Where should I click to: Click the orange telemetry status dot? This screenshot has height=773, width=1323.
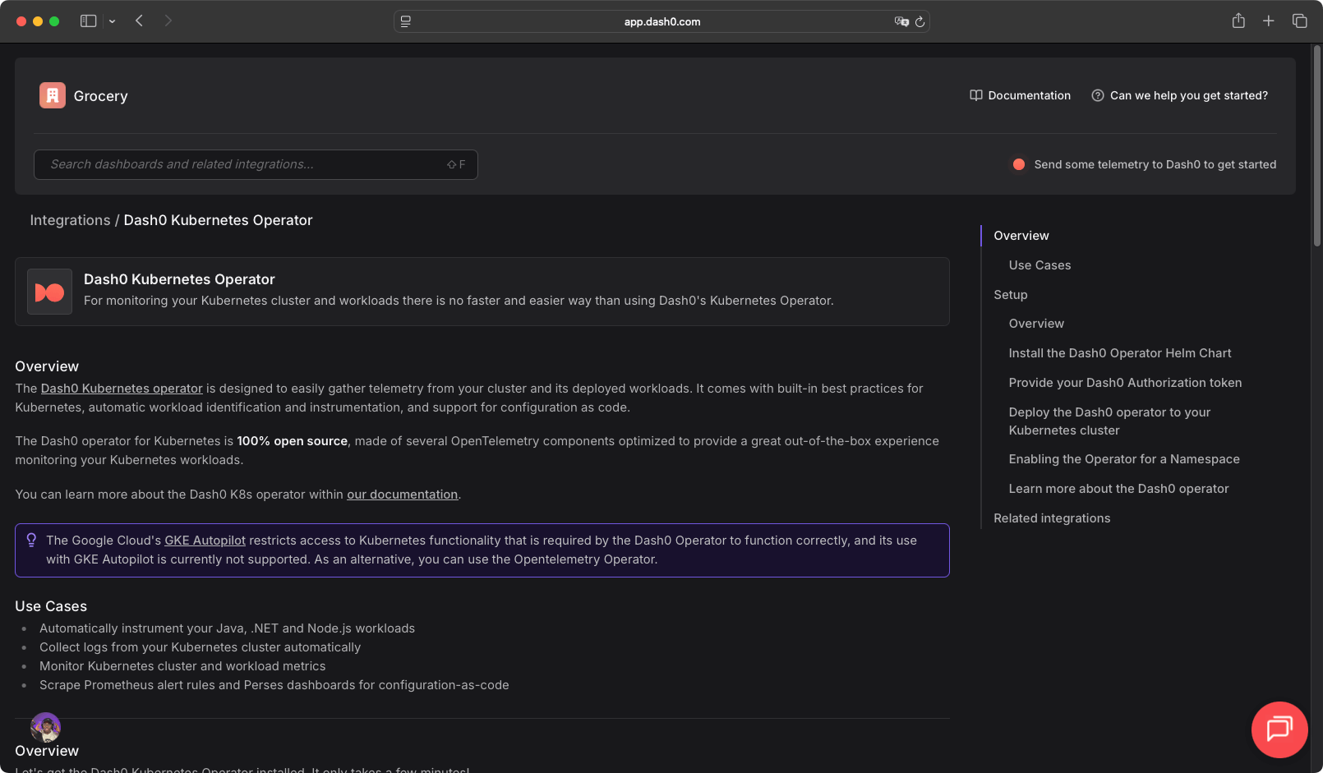coord(1018,164)
